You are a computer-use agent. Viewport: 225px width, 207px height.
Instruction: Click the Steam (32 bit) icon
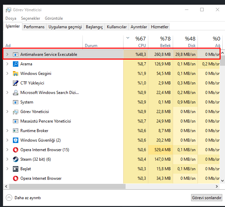tap(16, 159)
